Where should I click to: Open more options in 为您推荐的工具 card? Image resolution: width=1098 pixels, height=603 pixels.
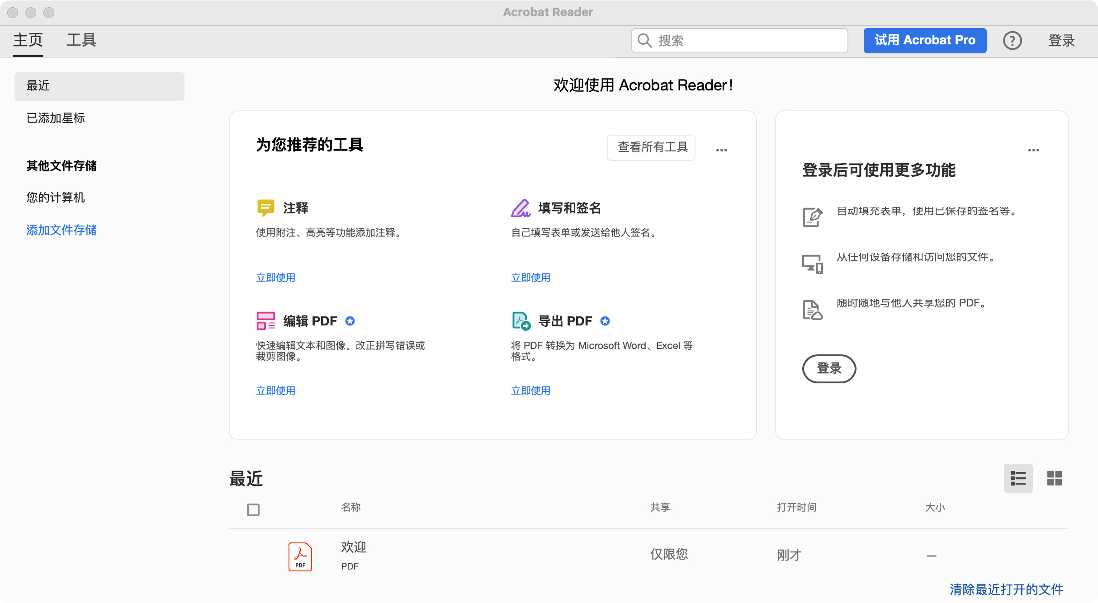(x=722, y=150)
